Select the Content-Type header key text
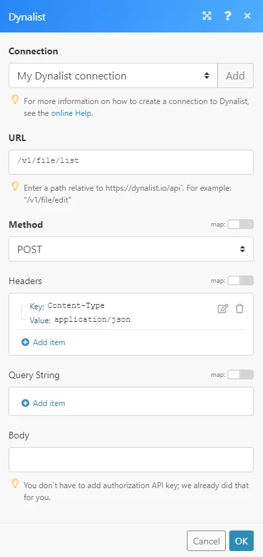 [76, 305]
